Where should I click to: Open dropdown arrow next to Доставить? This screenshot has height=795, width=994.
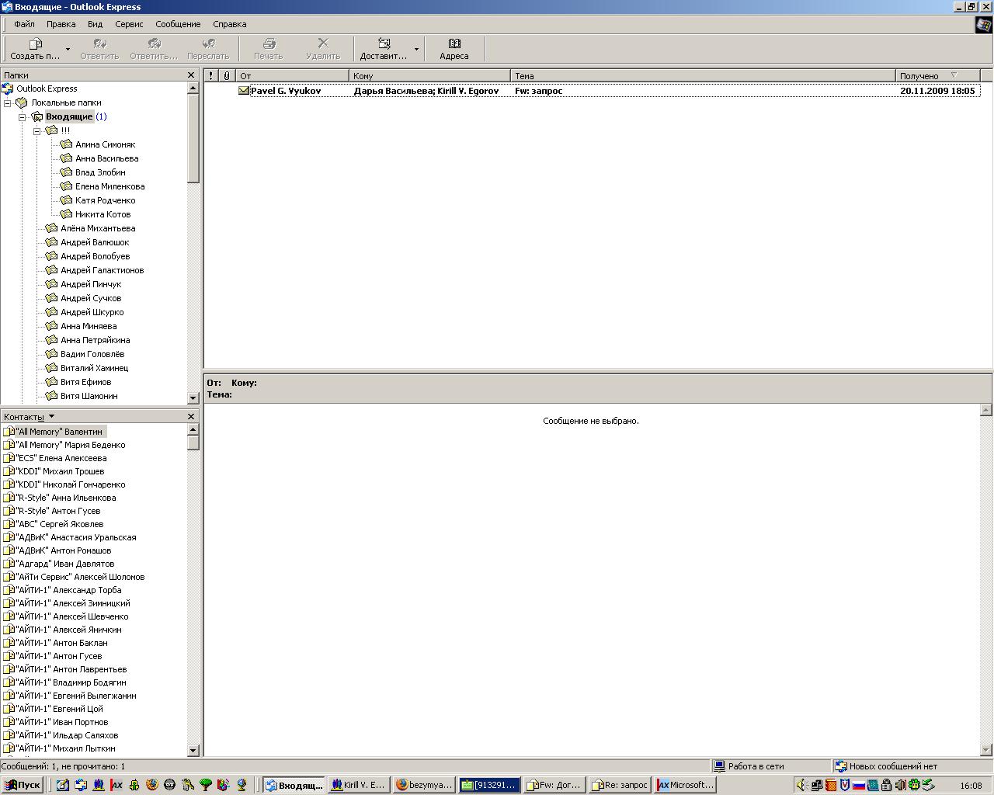pos(416,50)
